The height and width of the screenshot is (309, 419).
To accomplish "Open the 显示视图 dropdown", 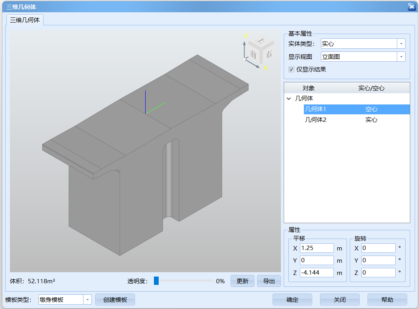I will coord(400,56).
